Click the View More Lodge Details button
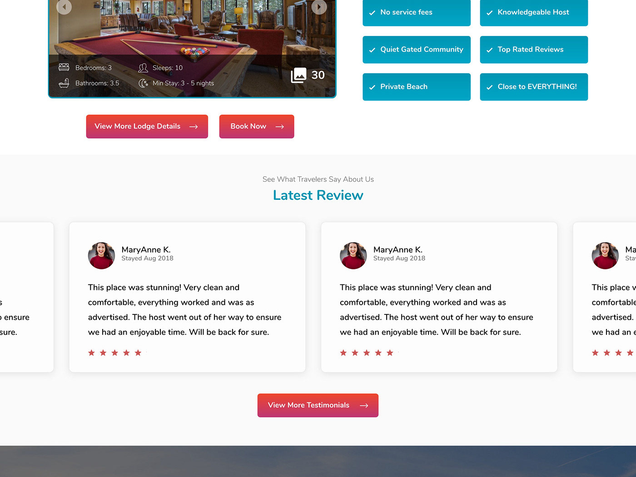 (x=147, y=126)
